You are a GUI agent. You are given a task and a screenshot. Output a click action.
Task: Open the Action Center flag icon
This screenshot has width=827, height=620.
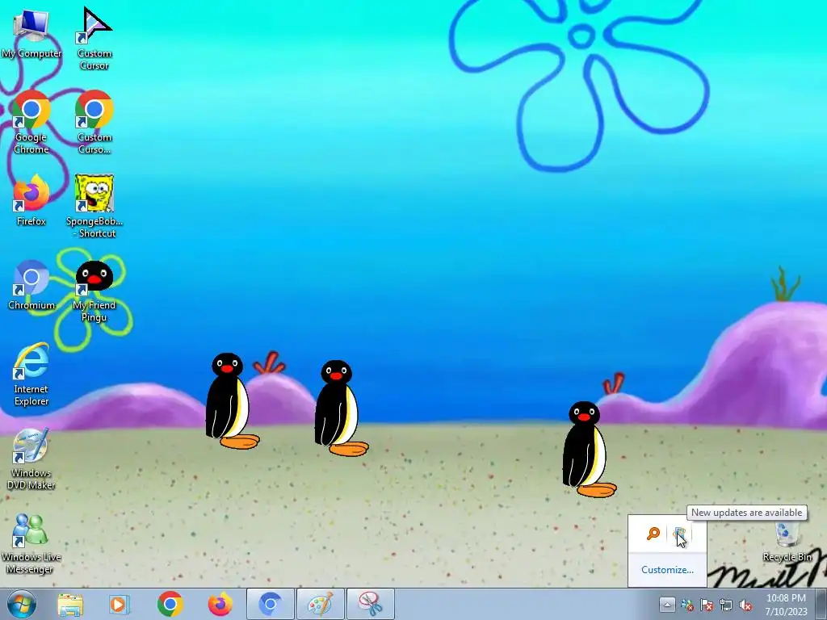point(707,605)
